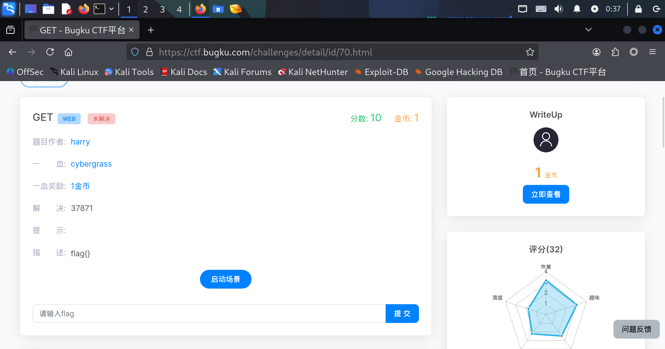This screenshot has width=665, height=349.
Task: Open the Kali Docs bookmark
Action: [x=184, y=72]
